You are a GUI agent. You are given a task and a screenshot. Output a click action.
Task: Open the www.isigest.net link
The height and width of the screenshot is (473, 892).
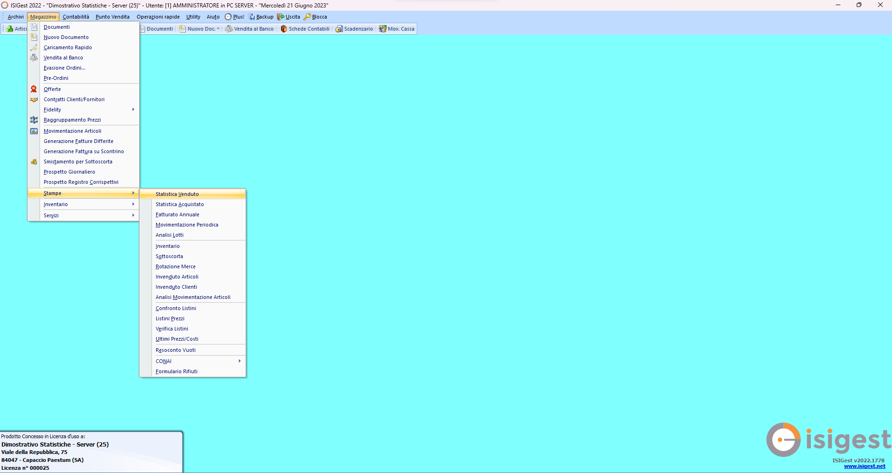point(864,466)
